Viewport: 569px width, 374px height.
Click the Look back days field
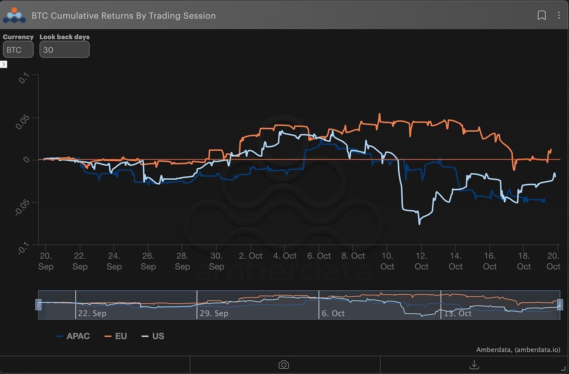pos(64,50)
